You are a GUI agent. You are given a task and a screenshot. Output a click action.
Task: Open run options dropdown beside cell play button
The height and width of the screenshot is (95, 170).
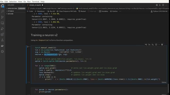[30, 47]
